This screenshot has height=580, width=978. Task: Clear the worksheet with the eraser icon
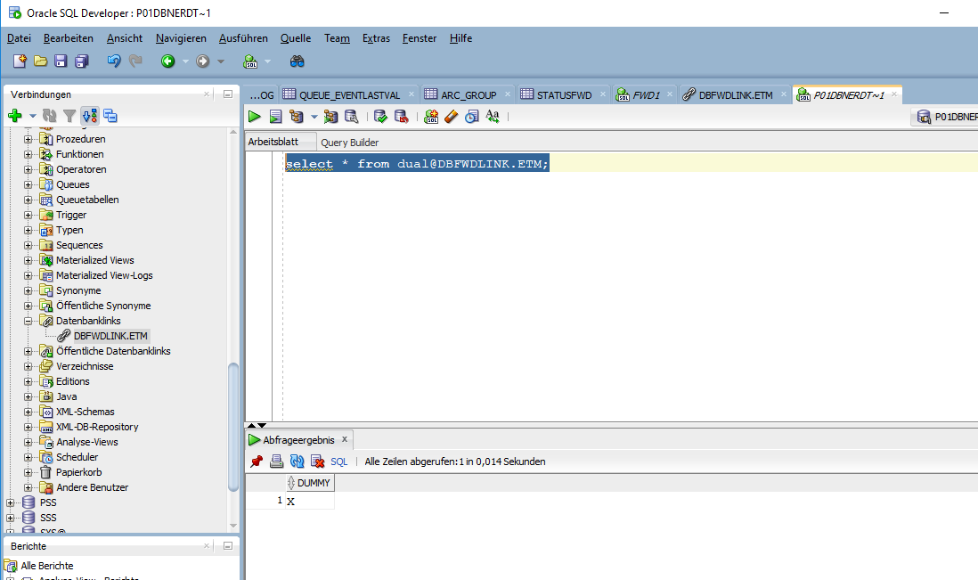click(x=452, y=116)
